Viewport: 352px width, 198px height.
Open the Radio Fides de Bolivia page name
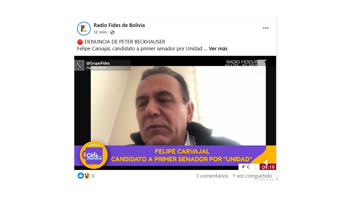point(119,25)
